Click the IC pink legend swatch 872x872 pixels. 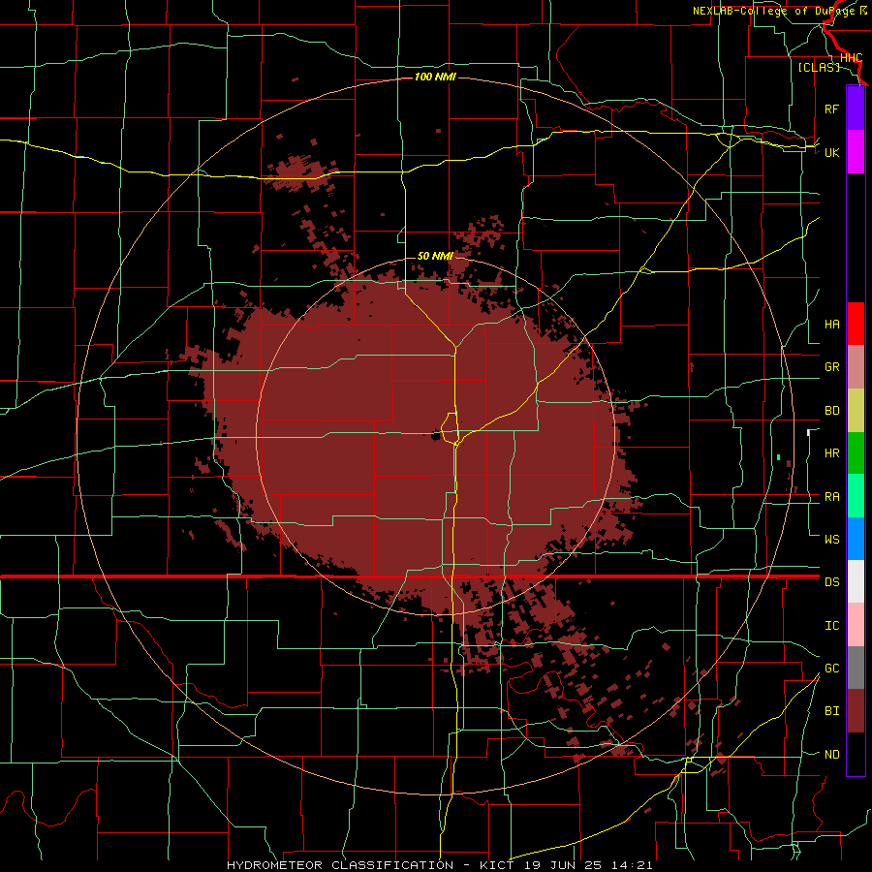tap(856, 625)
